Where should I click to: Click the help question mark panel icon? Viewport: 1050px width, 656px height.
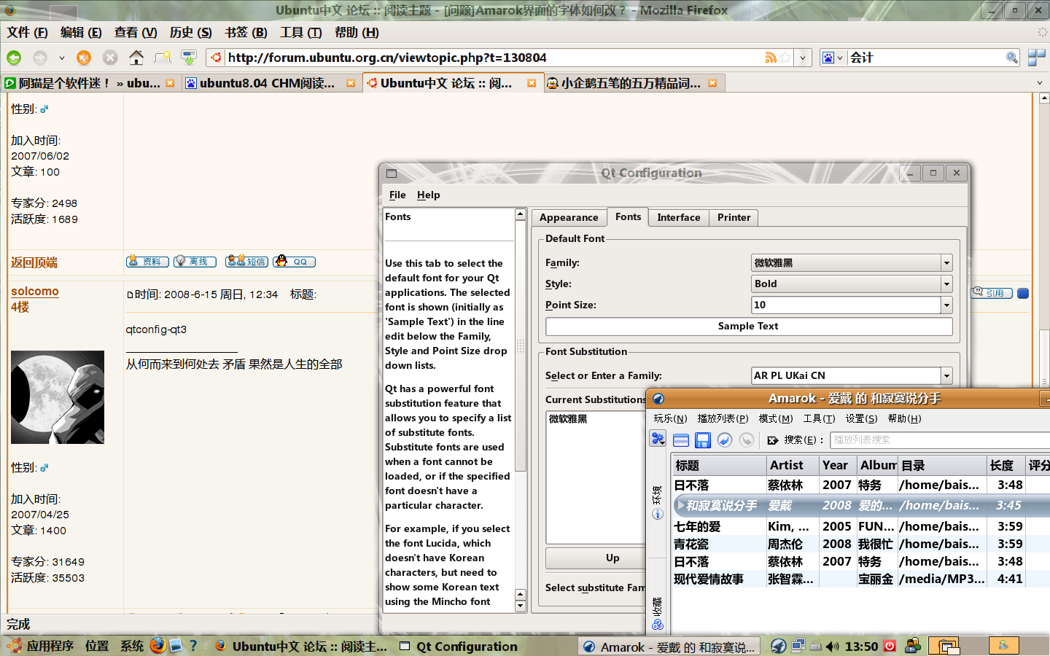tap(193, 646)
